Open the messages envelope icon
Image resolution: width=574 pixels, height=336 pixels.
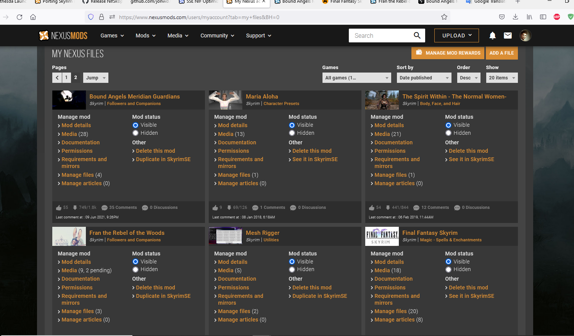(508, 36)
